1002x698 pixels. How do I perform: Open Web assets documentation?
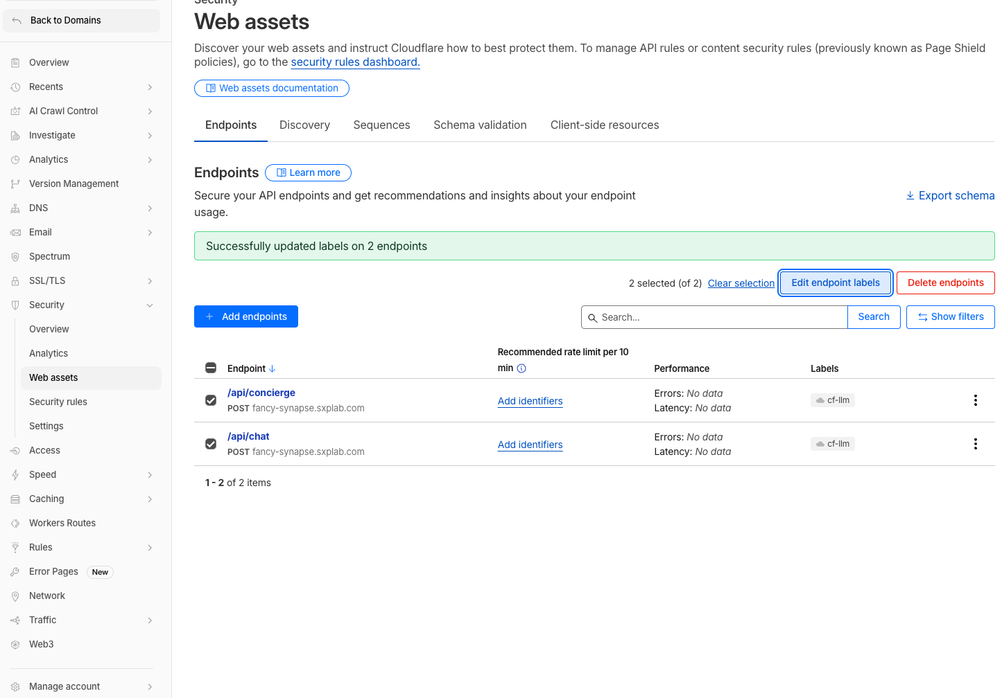click(272, 89)
